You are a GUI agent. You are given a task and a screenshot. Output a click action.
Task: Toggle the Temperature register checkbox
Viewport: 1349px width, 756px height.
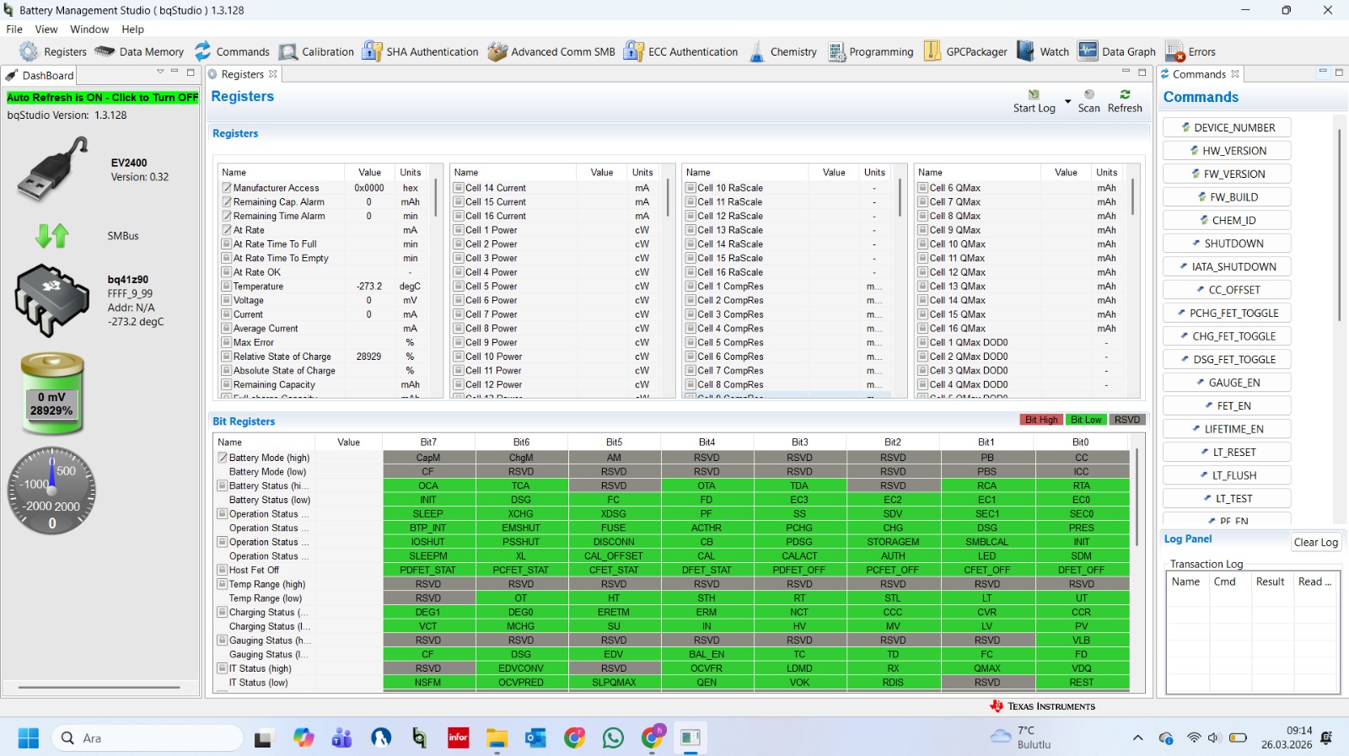coord(227,287)
